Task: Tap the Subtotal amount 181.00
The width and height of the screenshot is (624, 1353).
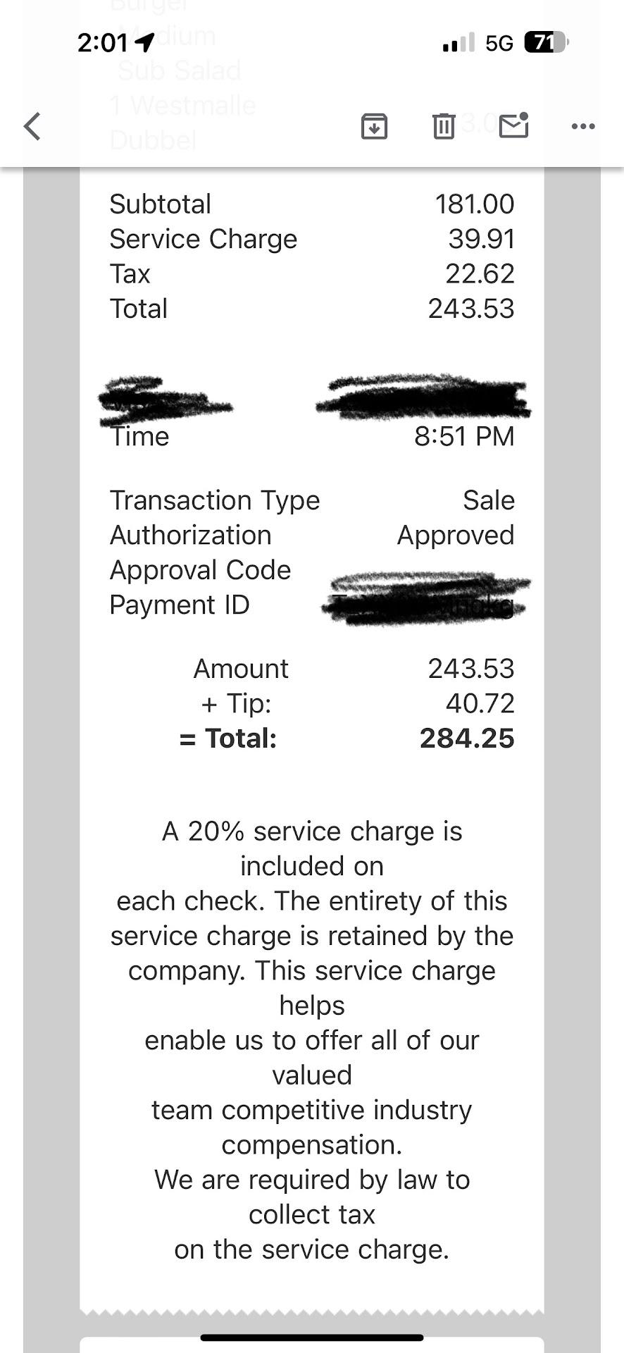Action: click(x=474, y=204)
